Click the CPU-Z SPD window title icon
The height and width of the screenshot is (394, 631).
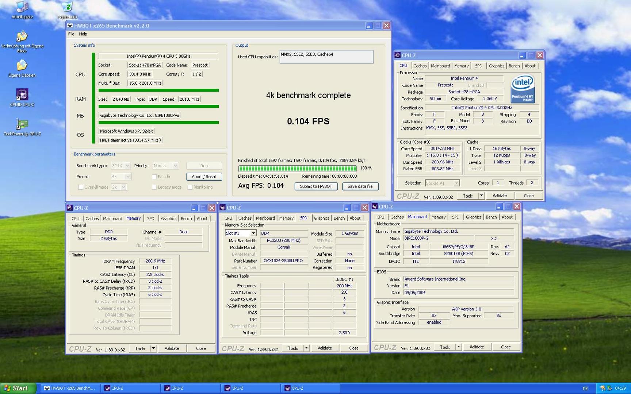(222, 208)
